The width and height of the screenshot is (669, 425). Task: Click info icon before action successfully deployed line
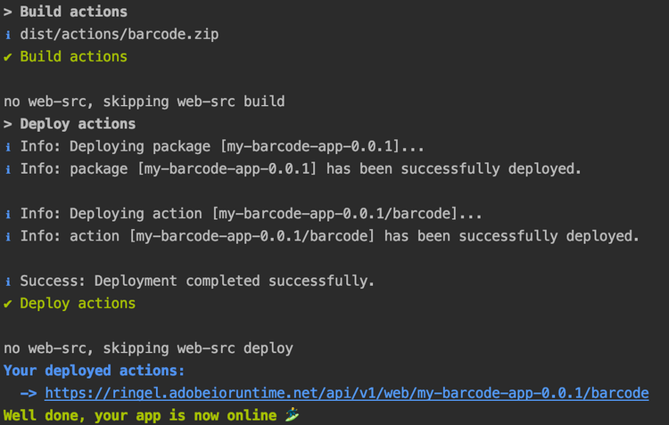(x=8, y=236)
